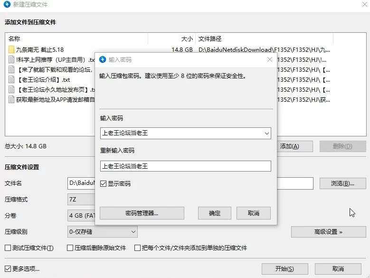Viewport: 370px width, 278px height.
Task: Close the 新建压缩文件 window
Action: click(x=365, y=4)
